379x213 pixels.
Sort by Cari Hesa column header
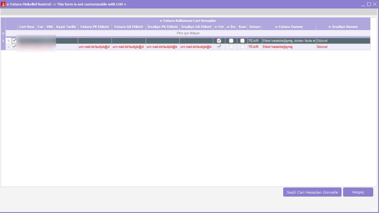27,27
